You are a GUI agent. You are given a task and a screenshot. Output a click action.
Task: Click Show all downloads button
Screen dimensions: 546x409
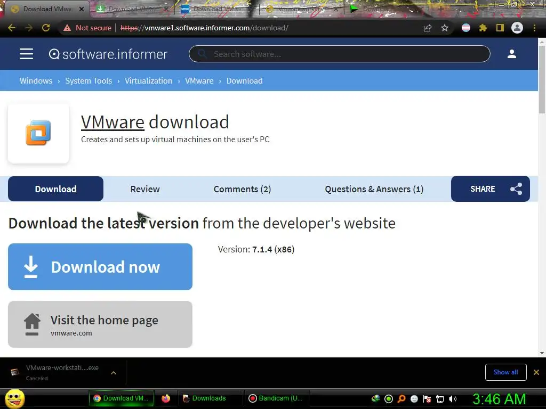(x=505, y=372)
